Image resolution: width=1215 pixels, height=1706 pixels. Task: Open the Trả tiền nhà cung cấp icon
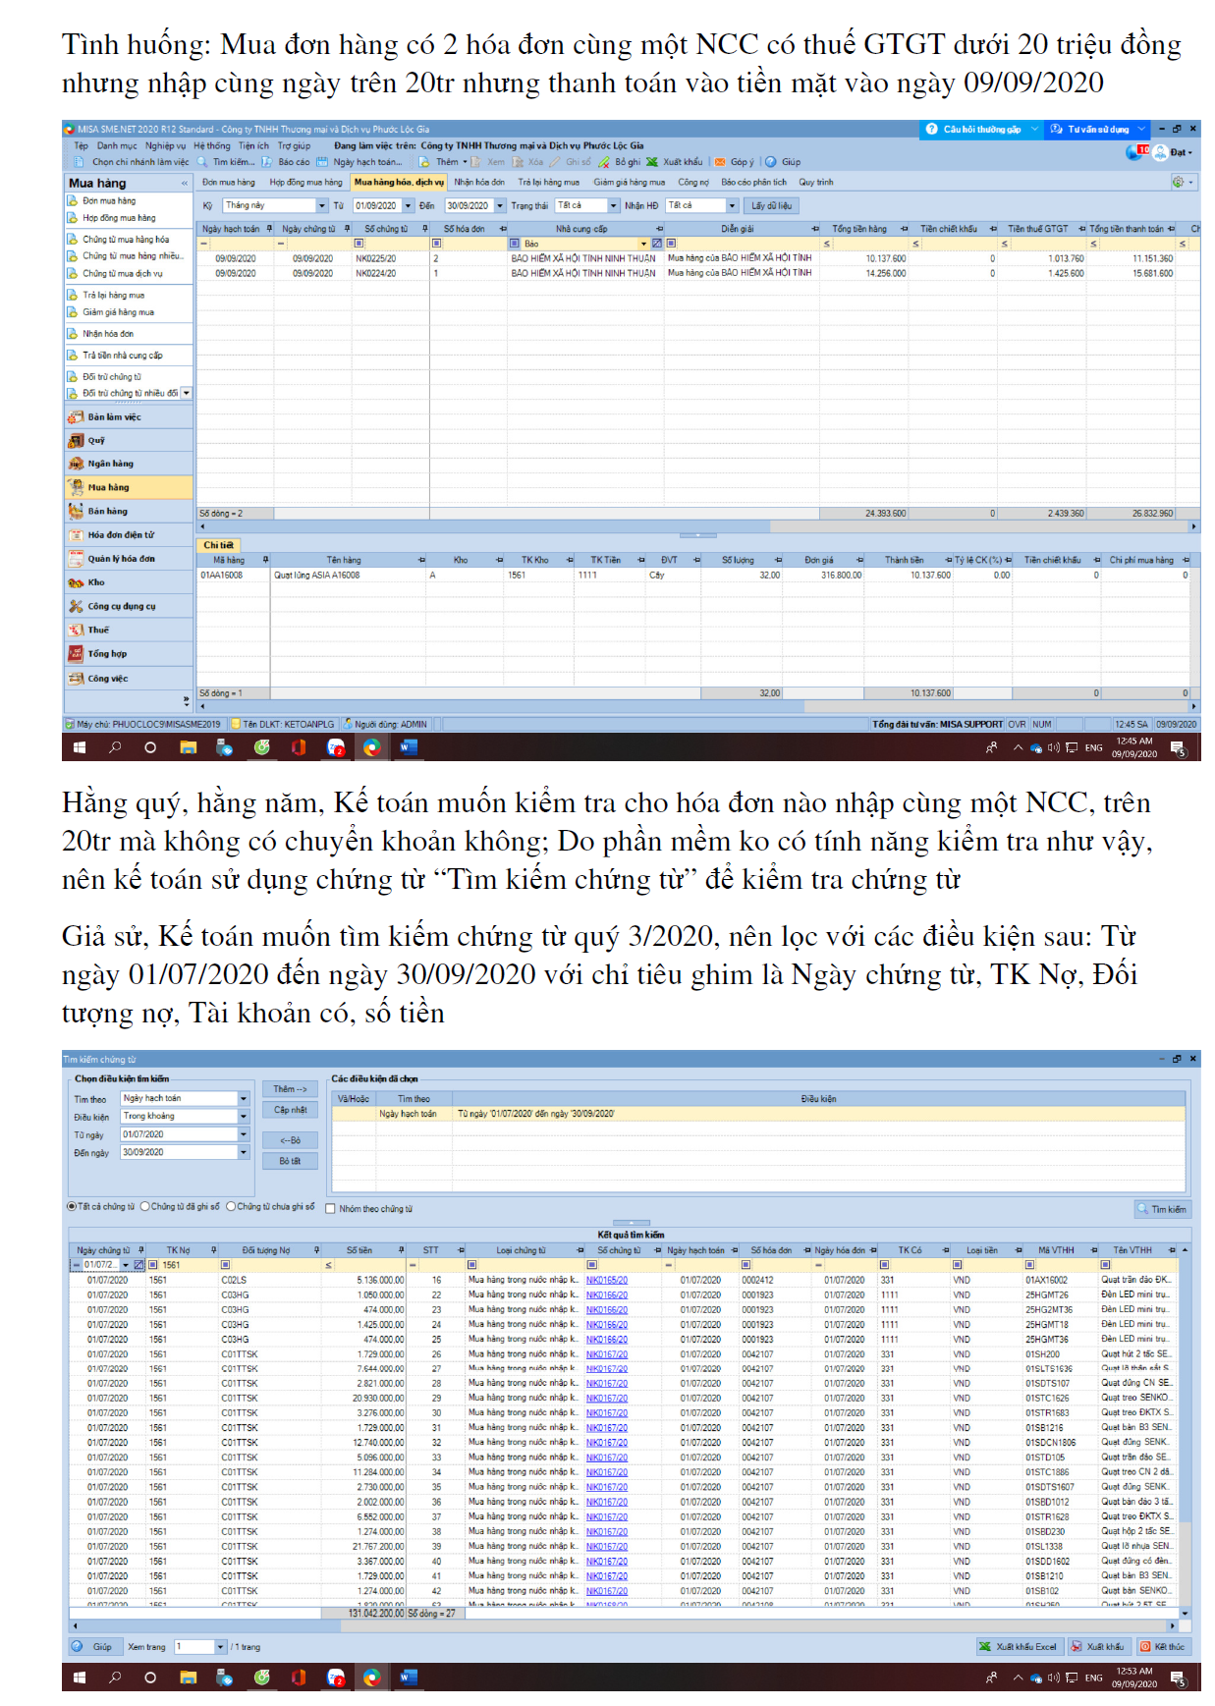(73, 356)
